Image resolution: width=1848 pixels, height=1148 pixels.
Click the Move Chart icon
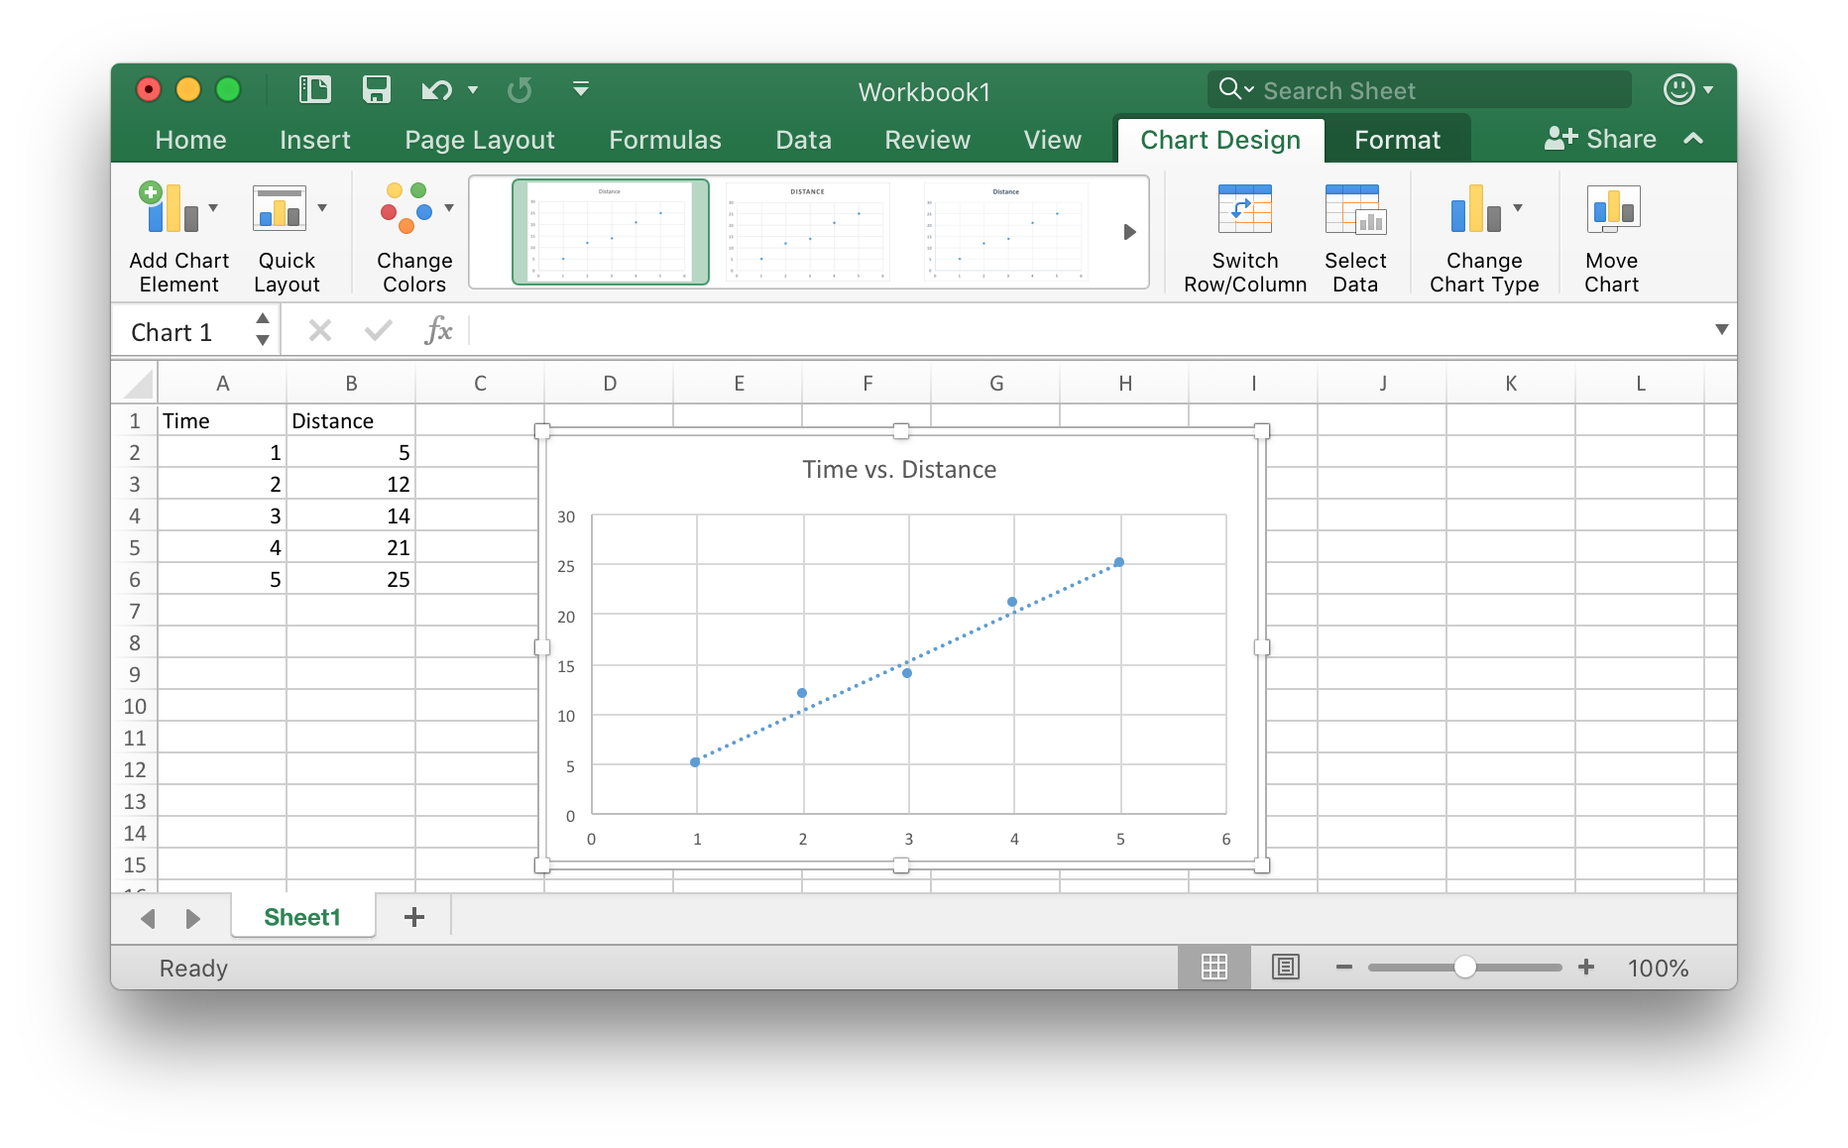(x=1612, y=208)
